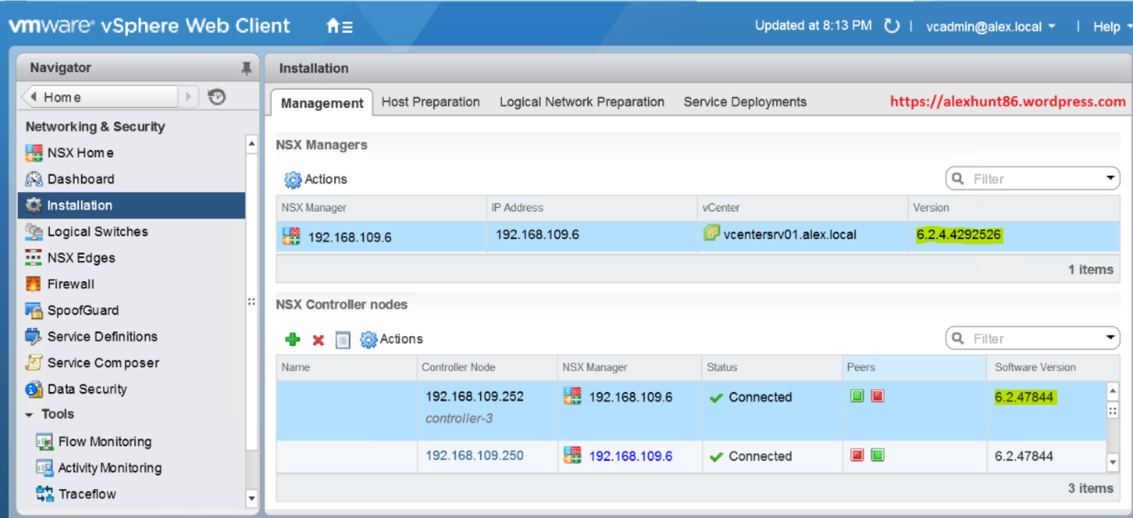This screenshot has width=1133, height=518.
Task: Open the NSX Controller nodes Actions menu
Action: click(x=391, y=339)
